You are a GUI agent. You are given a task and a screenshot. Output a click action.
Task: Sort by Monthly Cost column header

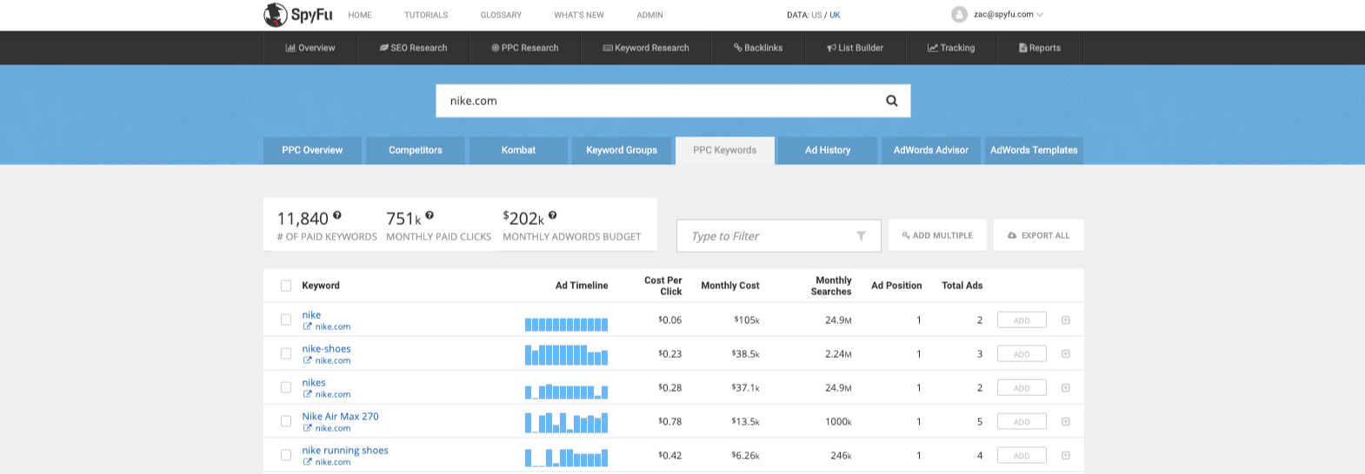point(730,286)
